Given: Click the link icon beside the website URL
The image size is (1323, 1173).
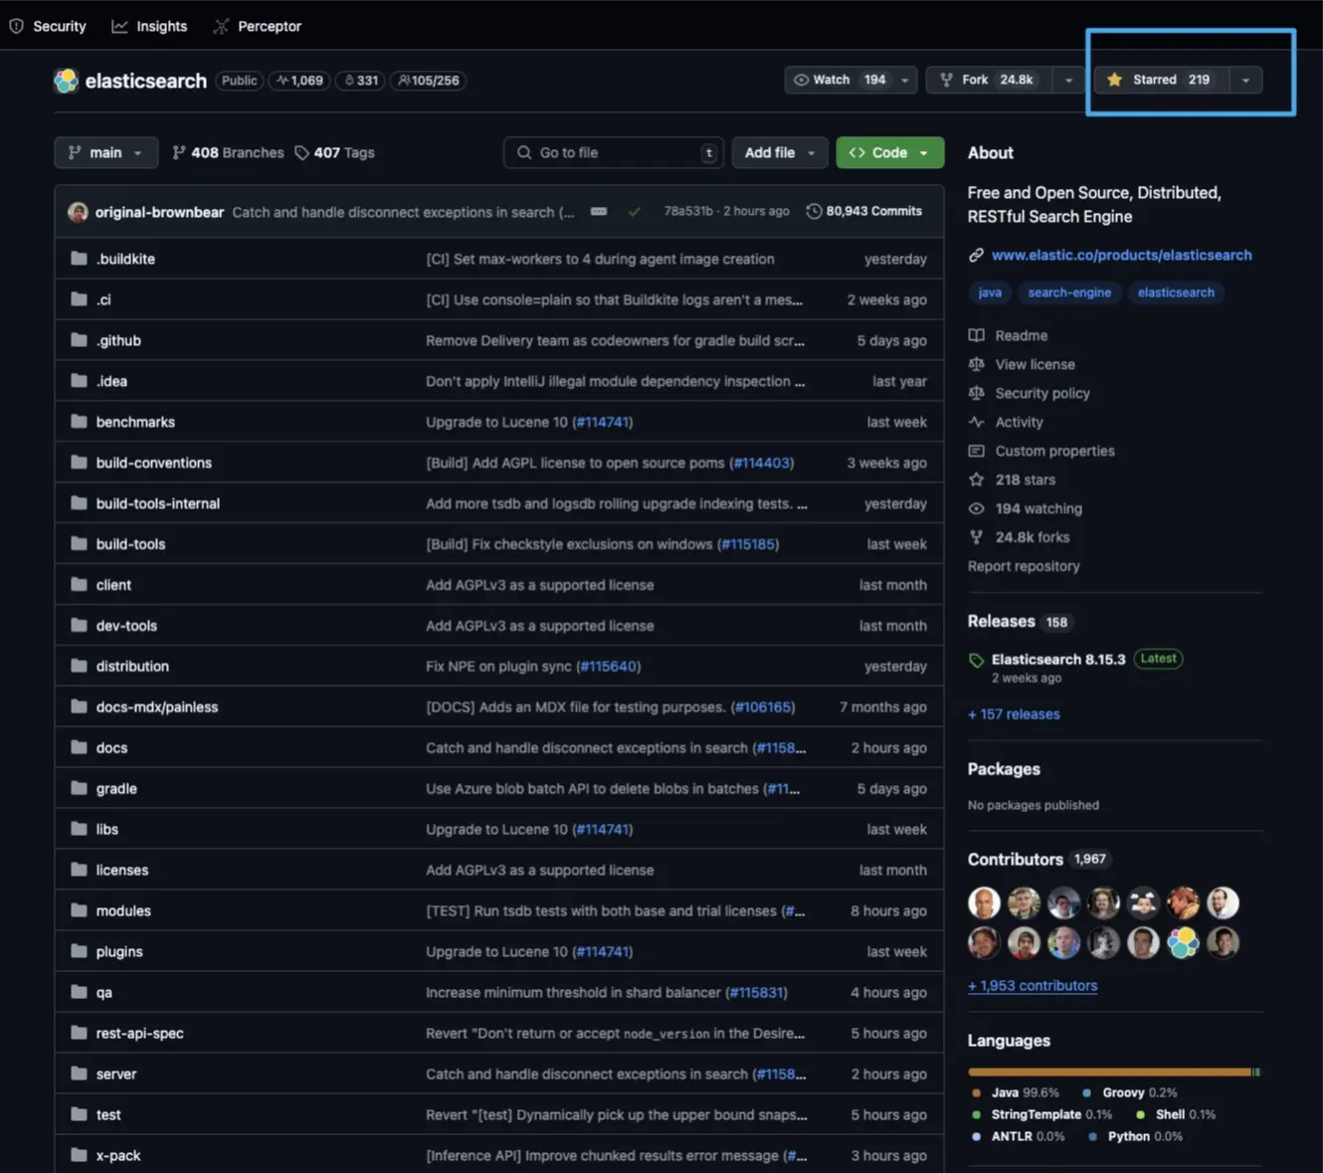Looking at the screenshot, I should (976, 255).
